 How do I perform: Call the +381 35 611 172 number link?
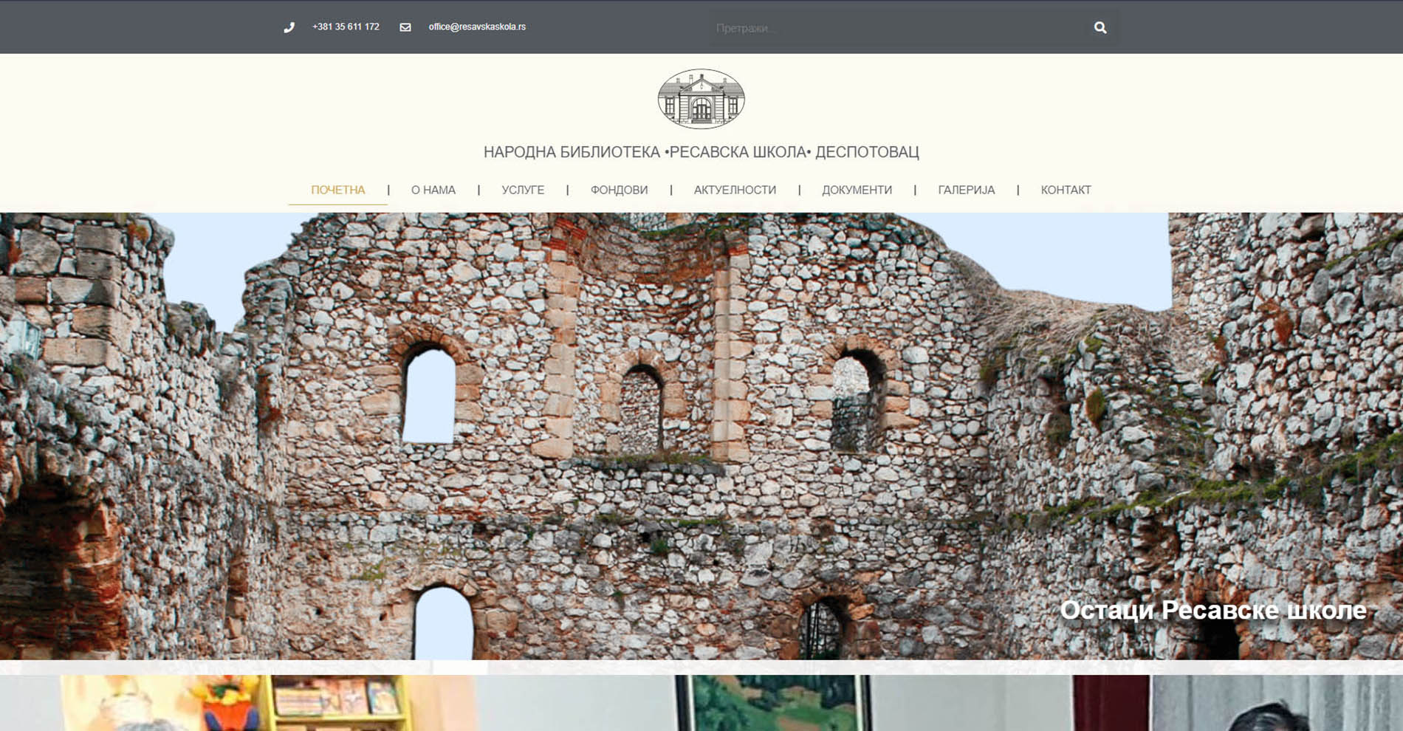pyautogui.click(x=346, y=27)
